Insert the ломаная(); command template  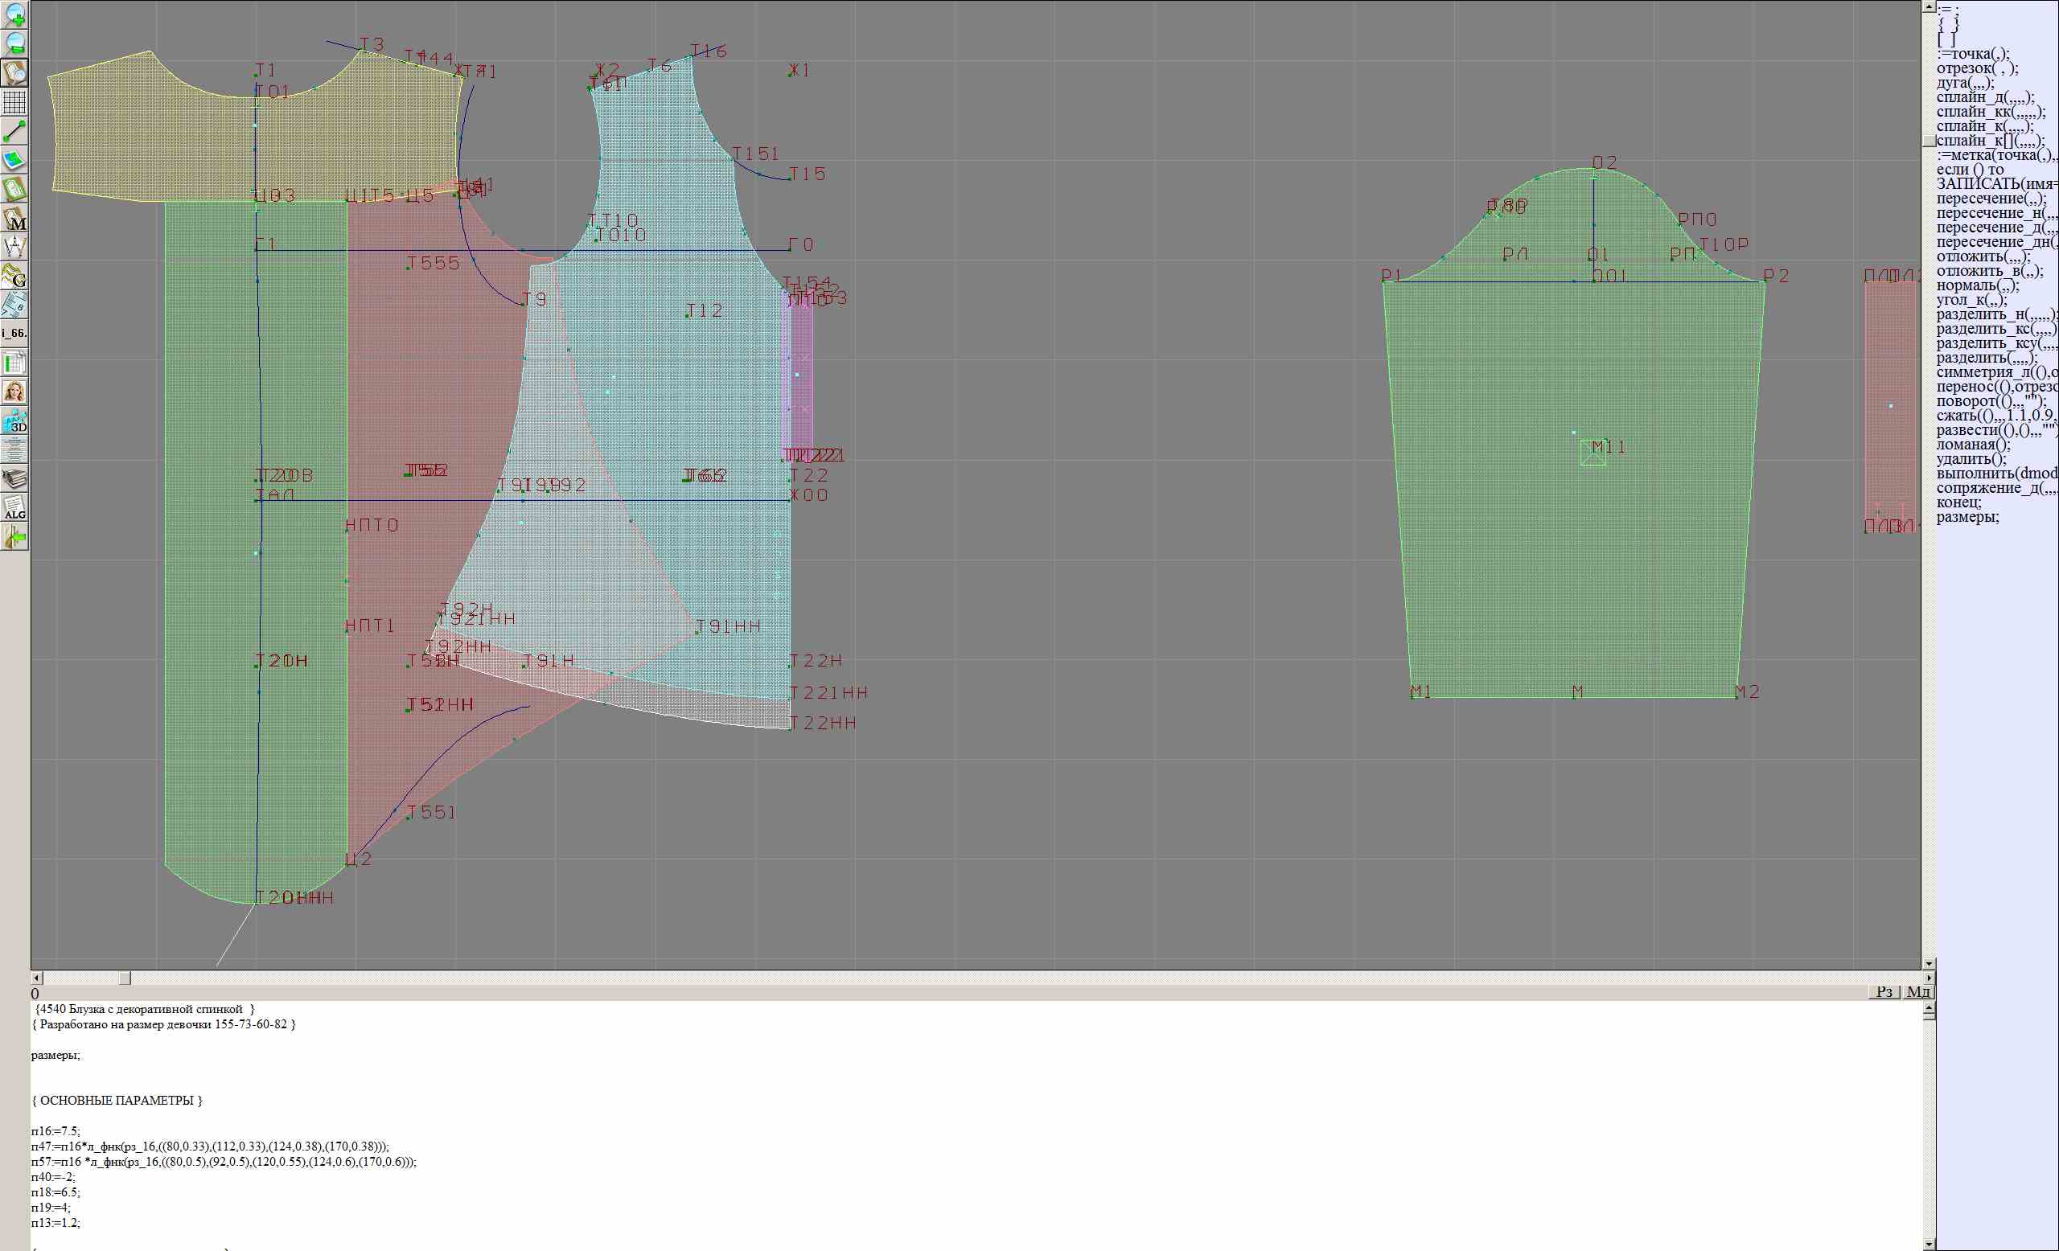tap(1974, 445)
